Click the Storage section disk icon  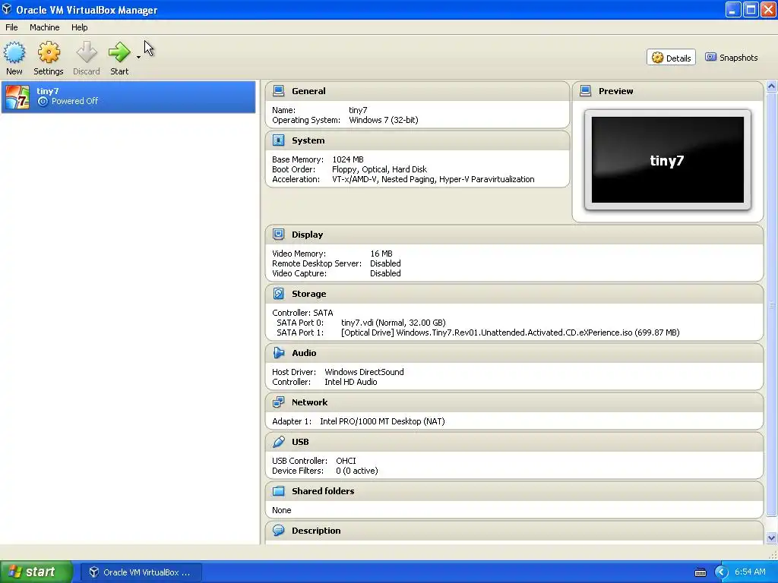click(278, 294)
